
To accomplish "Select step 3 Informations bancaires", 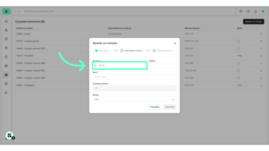I will [163, 51].
